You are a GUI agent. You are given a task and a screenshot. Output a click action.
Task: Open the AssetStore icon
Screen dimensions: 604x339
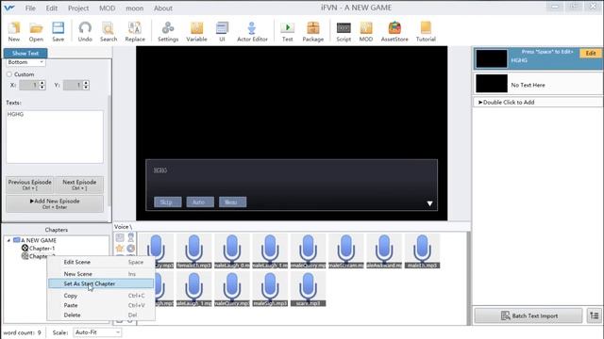(394, 31)
